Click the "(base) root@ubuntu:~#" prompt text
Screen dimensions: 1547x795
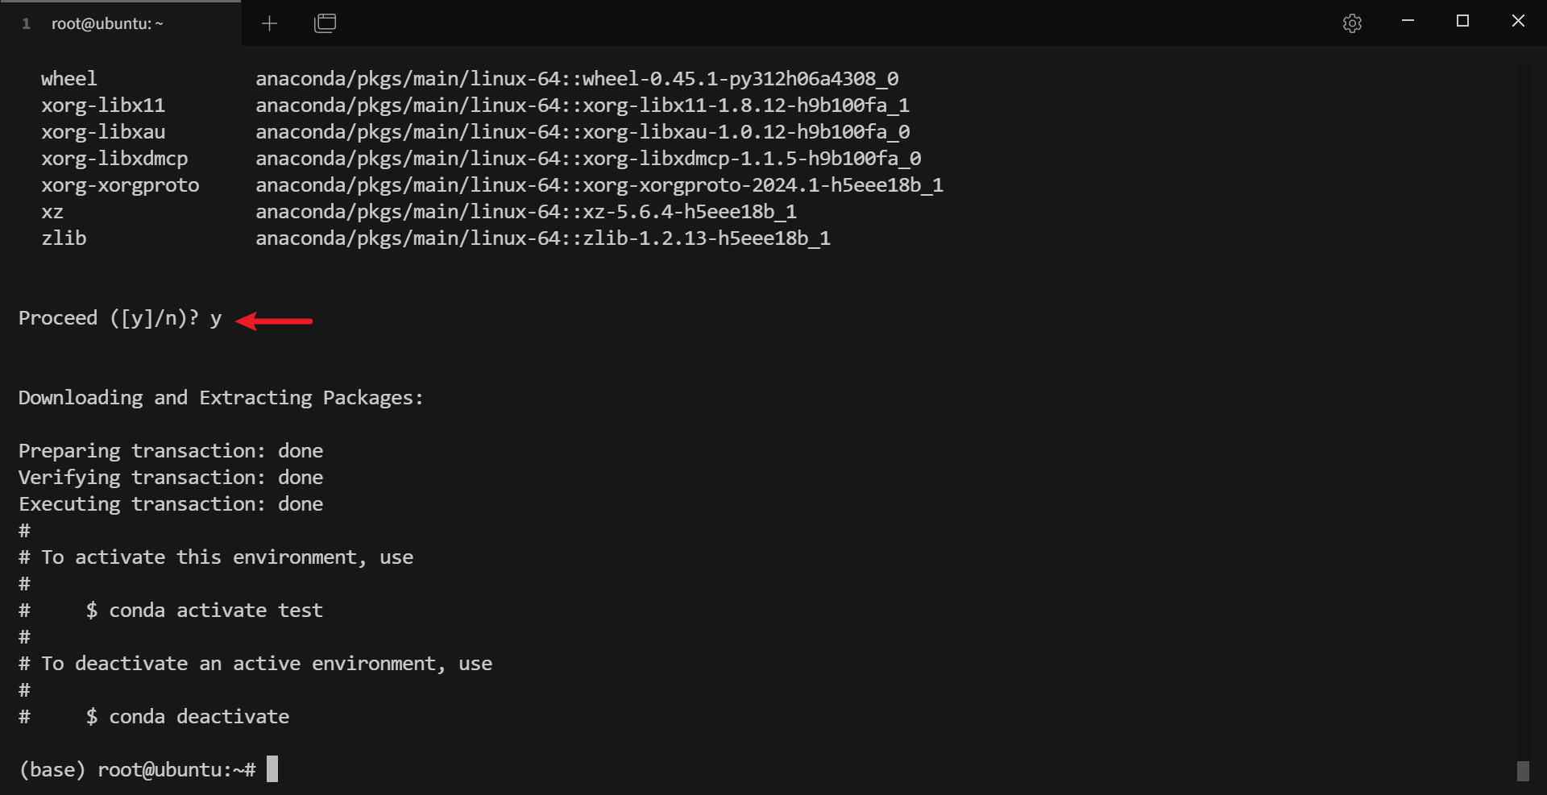137,770
